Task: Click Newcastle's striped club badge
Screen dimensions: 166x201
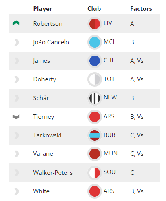Action: [95, 98]
